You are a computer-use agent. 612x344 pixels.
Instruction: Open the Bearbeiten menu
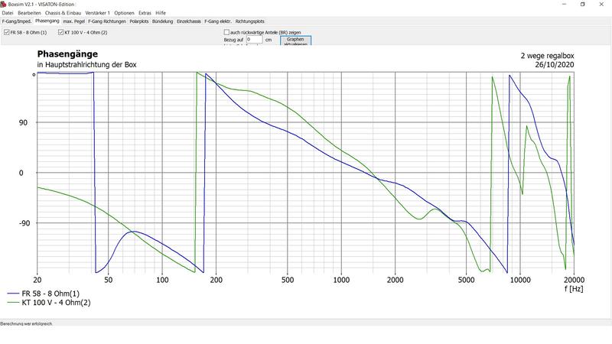click(x=29, y=13)
